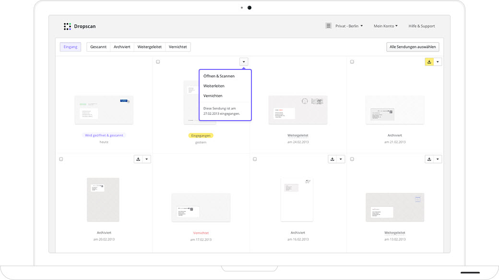This screenshot has height=280, width=499.
Task: Download the shipment forwarded on 24.02.2013
Action: (333, 61)
